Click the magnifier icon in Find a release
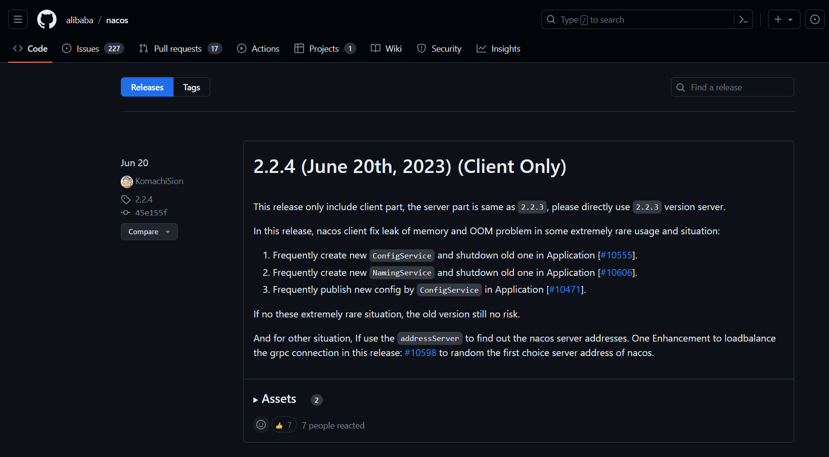This screenshot has height=457, width=829. (x=681, y=87)
